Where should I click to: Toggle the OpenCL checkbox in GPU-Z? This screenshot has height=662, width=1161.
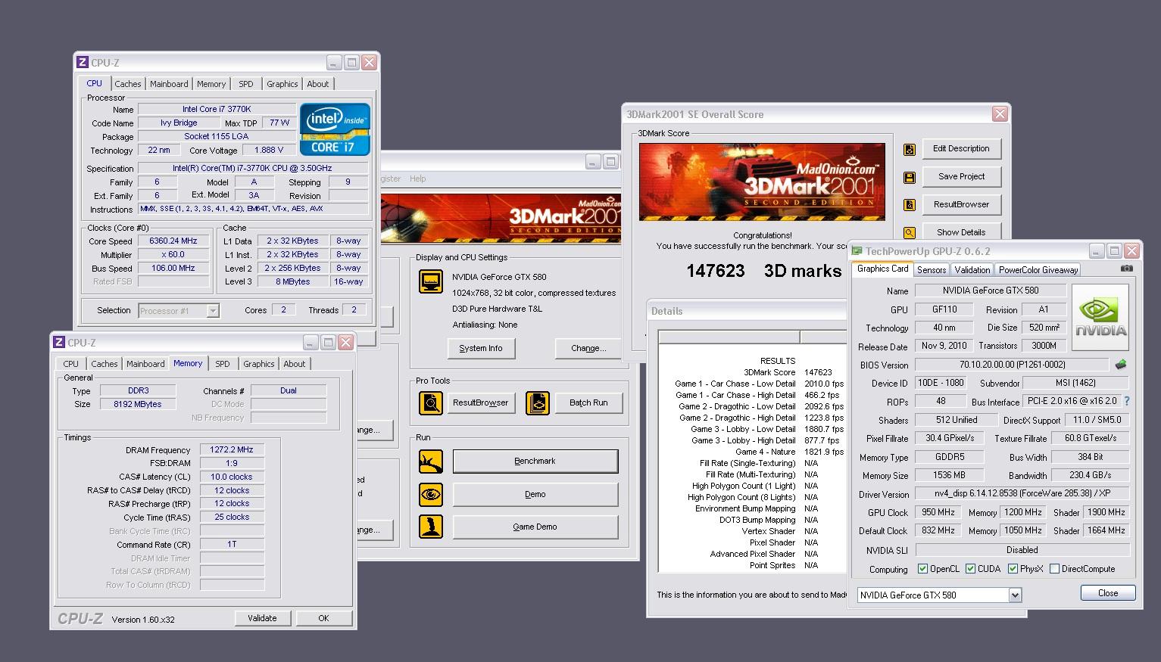coord(922,569)
